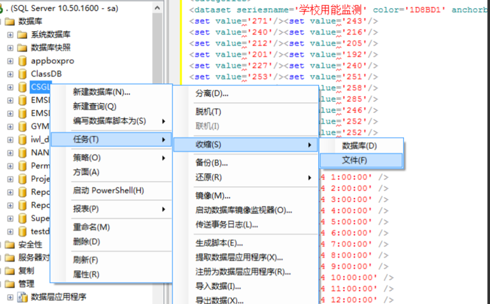Expand the GYM database node
Viewport: 490px width, 304px height.
click(10, 126)
